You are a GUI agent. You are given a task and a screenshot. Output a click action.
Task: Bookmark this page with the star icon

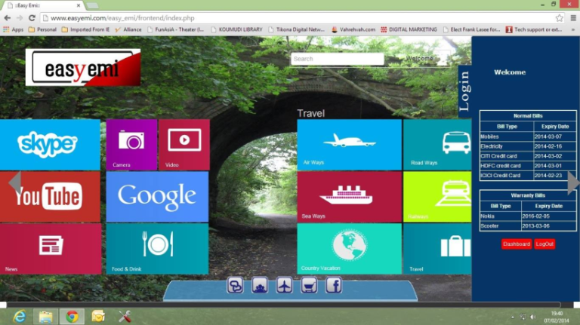click(560, 18)
